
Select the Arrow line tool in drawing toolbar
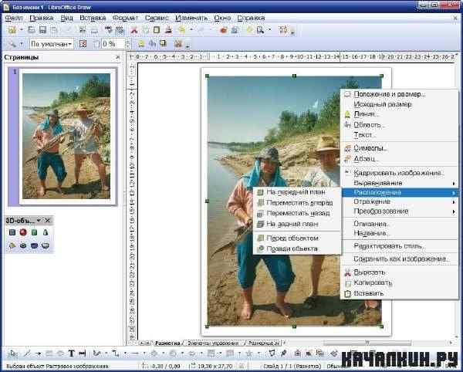pyautogui.click(x=38, y=353)
